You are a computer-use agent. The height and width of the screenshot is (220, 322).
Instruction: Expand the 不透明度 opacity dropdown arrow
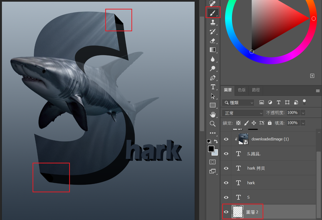(303, 113)
